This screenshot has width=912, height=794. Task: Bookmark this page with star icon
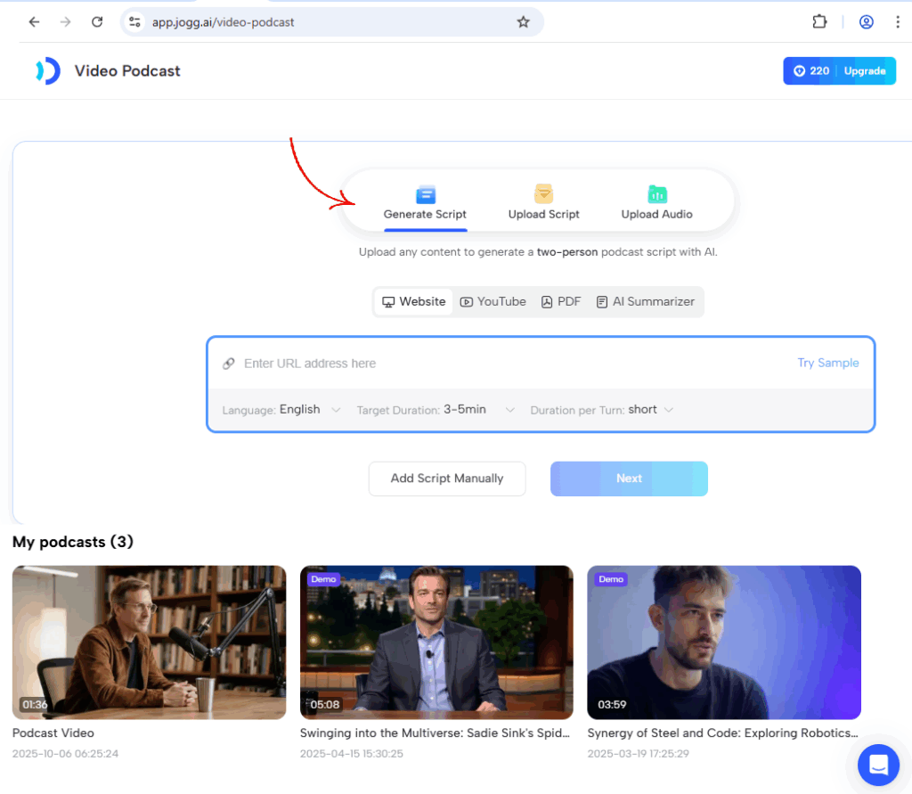(523, 22)
